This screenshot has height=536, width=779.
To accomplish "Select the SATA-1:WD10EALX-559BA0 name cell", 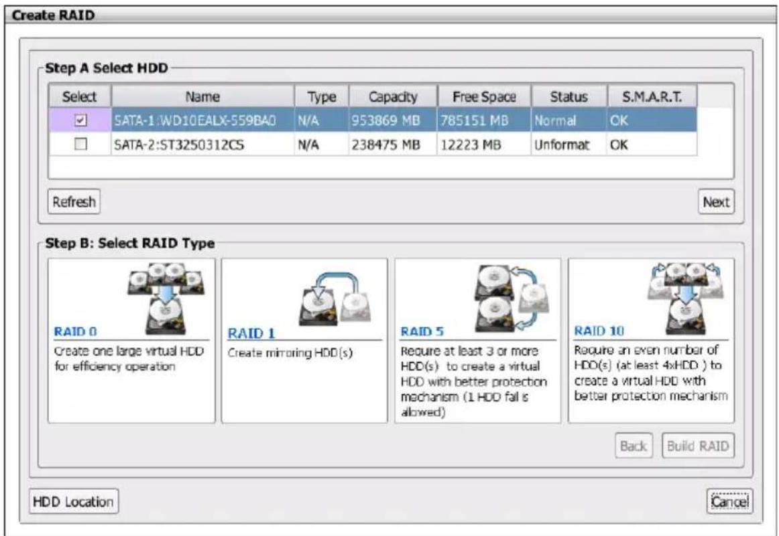I will tap(202, 120).
